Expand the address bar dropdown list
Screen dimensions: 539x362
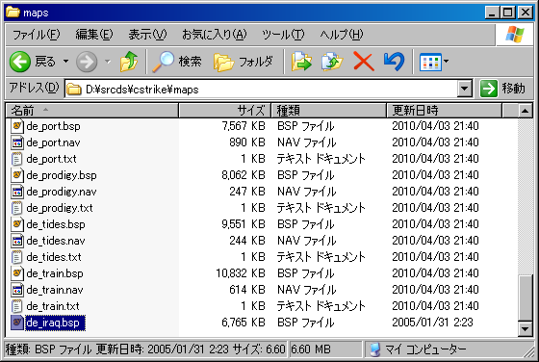coord(464,89)
